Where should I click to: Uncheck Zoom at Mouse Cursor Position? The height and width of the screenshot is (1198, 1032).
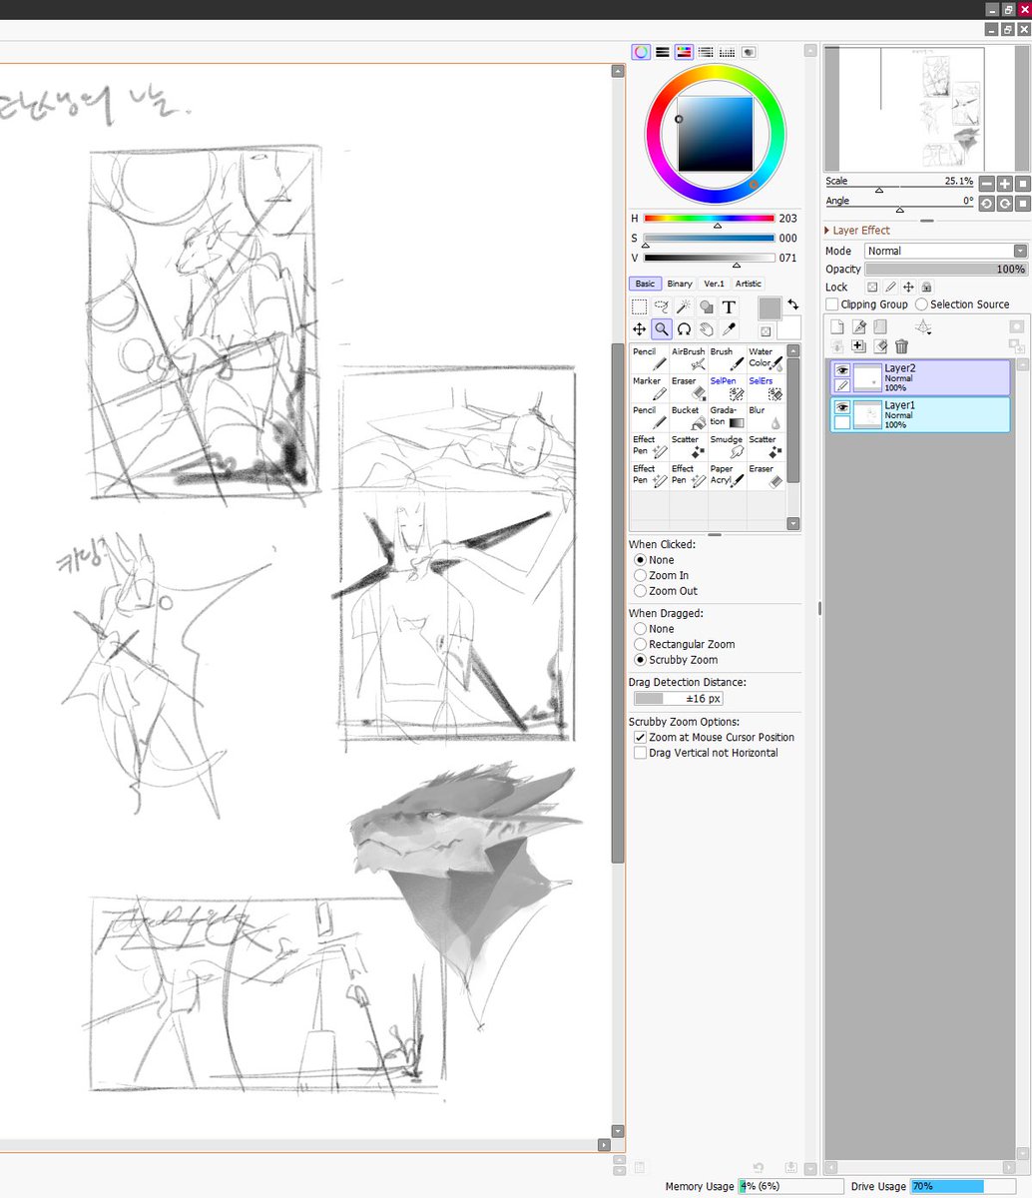pyautogui.click(x=641, y=737)
